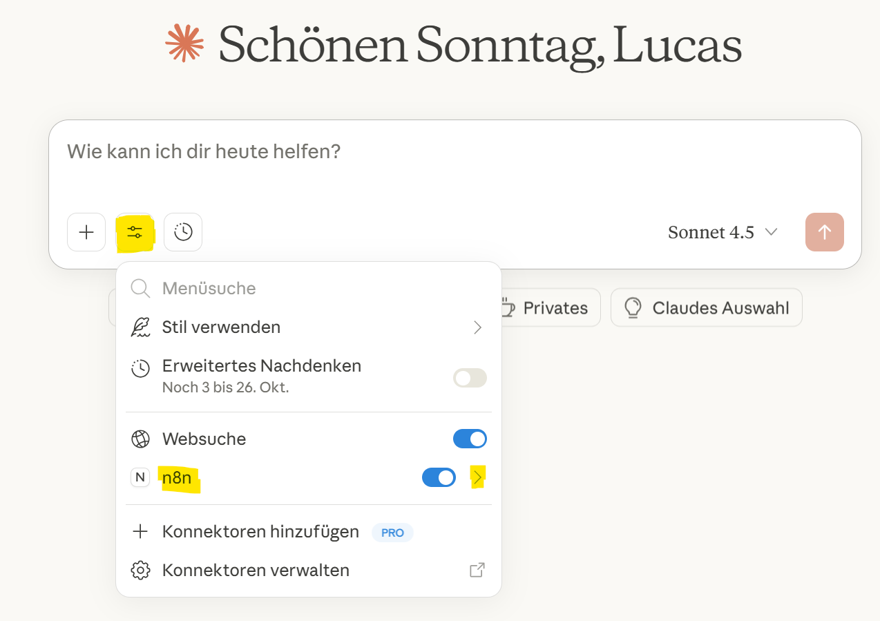The width and height of the screenshot is (880, 621).
Task: Select Konnektoren hinzufügen menu entry
Action: pos(260,532)
